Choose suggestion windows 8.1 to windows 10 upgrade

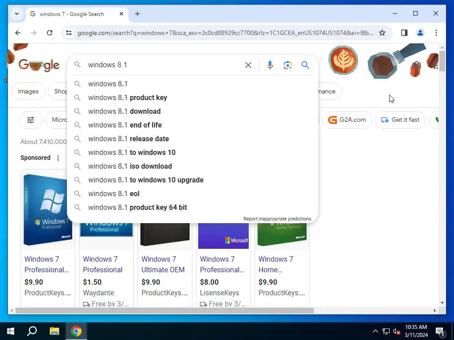(x=192, y=180)
